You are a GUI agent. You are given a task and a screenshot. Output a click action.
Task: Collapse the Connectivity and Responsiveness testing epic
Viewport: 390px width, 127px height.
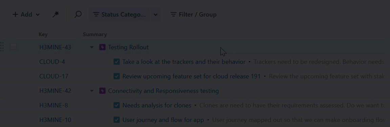coord(92,91)
